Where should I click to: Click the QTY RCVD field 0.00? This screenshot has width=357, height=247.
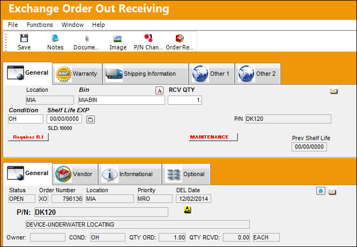(x=236, y=237)
